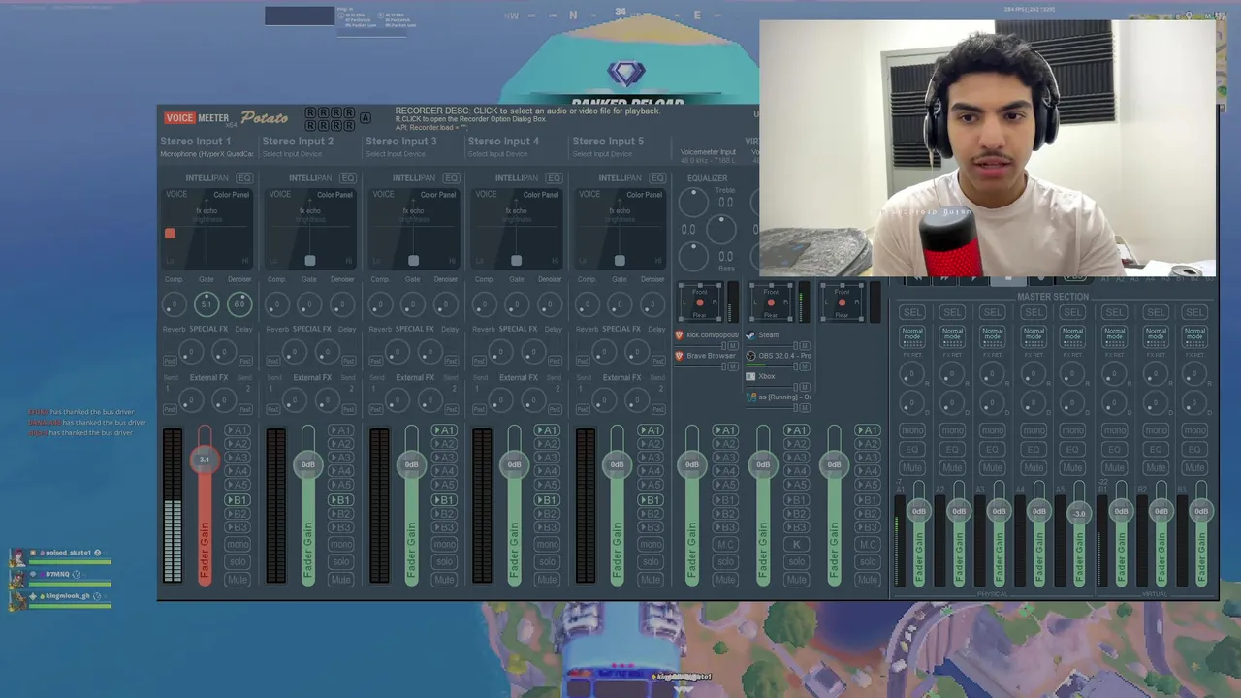The image size is (1241, 698).
Task: Click the Comp knob of Stereo Input 1
Action: [x=174, y=304]
